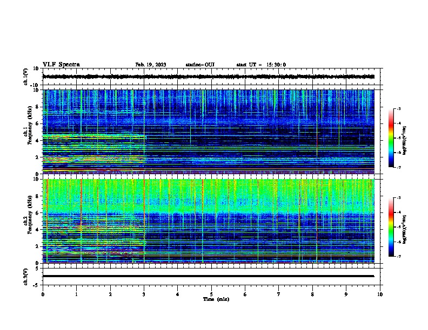The height and width of the screenshot is (330, 428).
Task: Click the ch.3 black voltage trace bar
Action: (208, 276)
